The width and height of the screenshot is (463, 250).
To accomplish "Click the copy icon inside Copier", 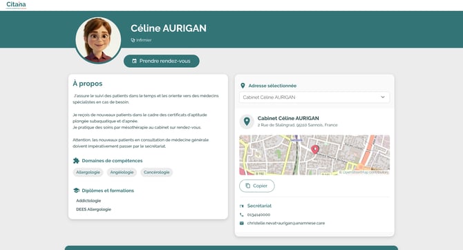I will pyautogui.click(x=248, y=186).
